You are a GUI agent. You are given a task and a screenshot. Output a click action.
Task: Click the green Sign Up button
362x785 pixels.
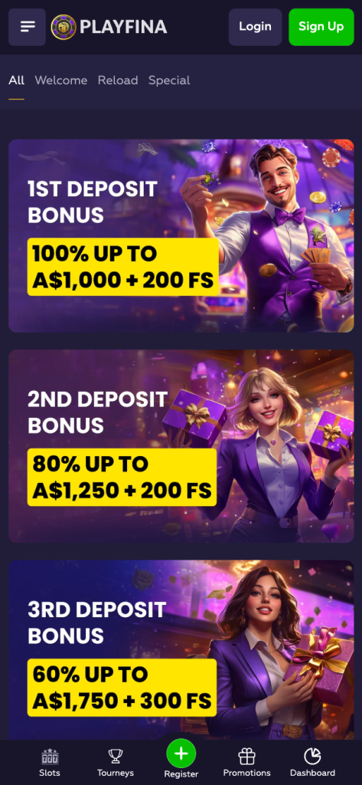321,27
